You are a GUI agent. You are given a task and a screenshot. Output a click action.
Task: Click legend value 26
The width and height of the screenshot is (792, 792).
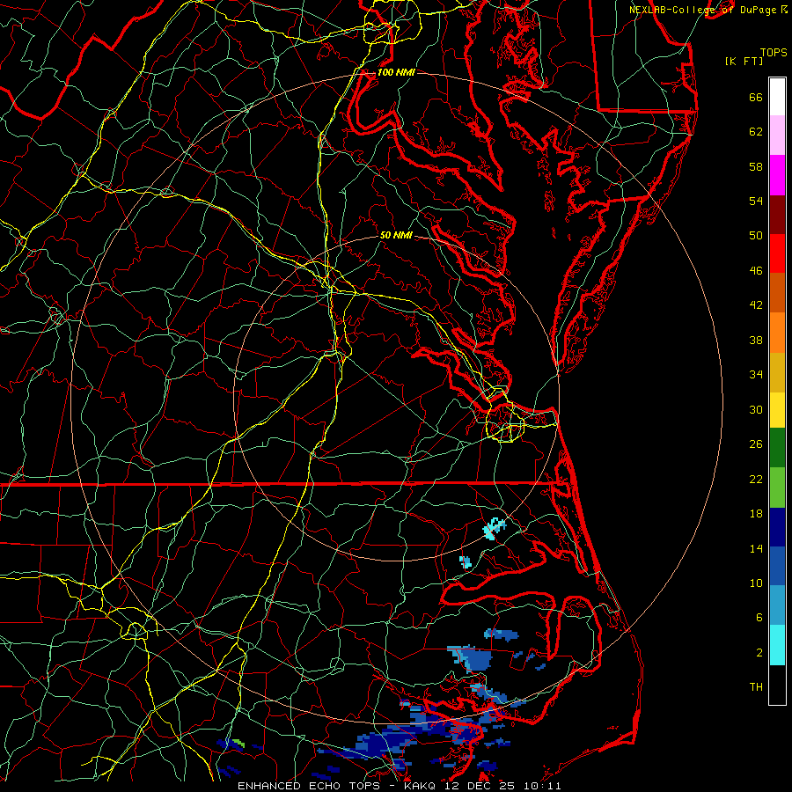coord(756,444)
